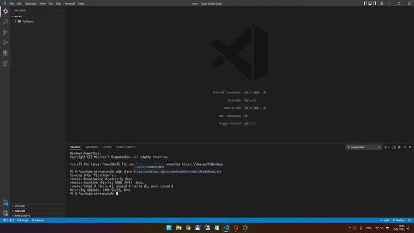Show hidden tray icons chevron

pyautogui.click(x=349, y=228)
